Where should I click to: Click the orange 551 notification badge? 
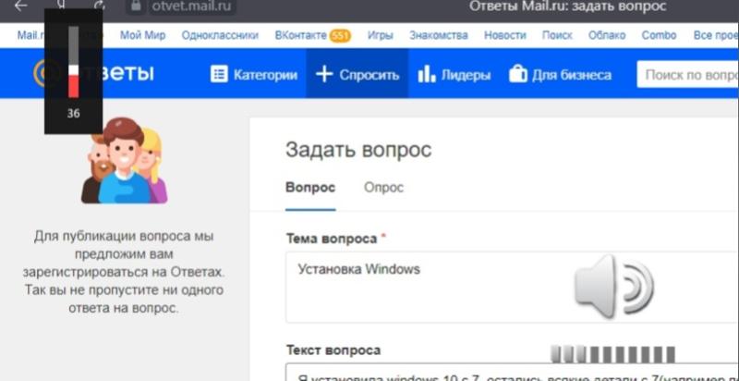coord(340,36)
